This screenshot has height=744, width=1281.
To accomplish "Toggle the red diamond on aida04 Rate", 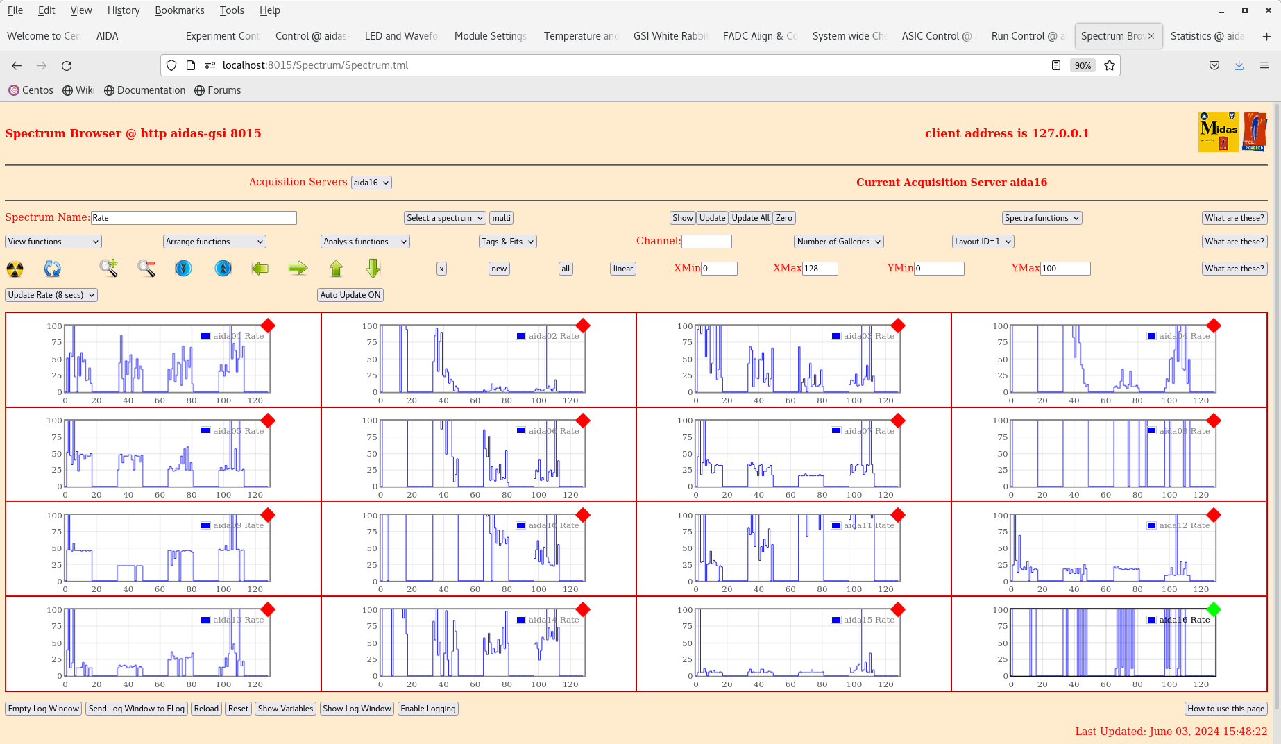I will pos(1214,325).
